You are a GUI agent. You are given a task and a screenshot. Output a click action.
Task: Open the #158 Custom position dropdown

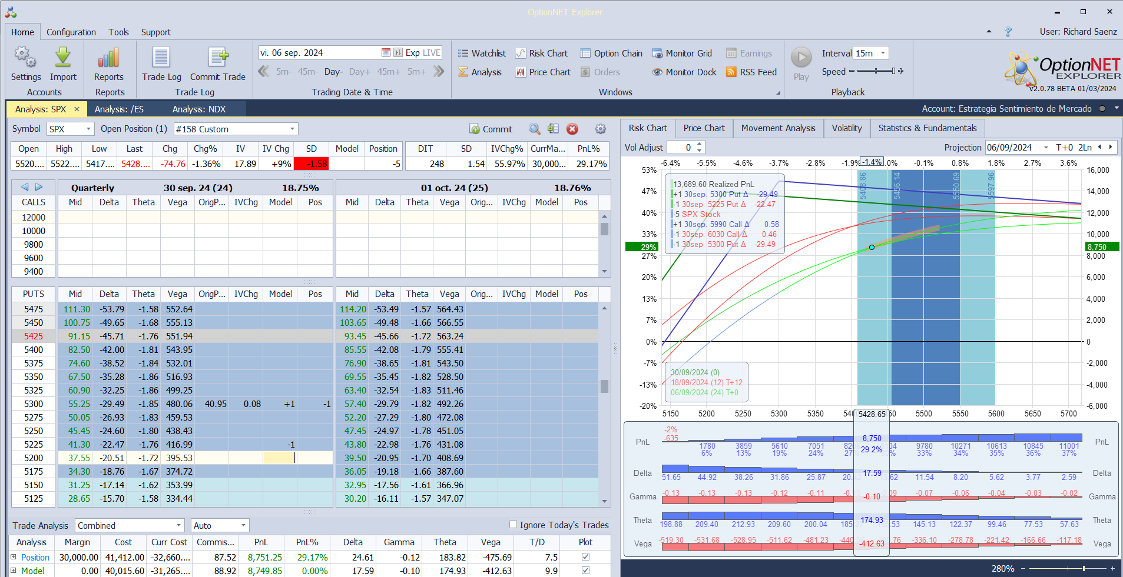[292, 129]
